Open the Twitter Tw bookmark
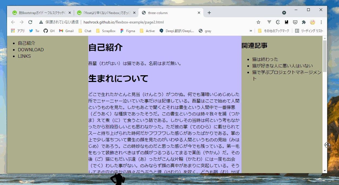This screenshot has width=339, height=185. (x=34, y=31)
